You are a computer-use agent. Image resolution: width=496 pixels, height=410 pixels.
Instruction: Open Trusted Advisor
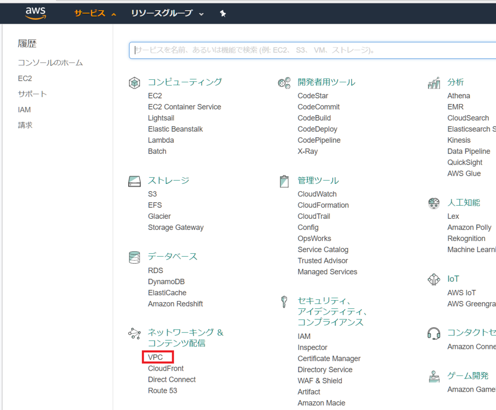coord(323,260)
